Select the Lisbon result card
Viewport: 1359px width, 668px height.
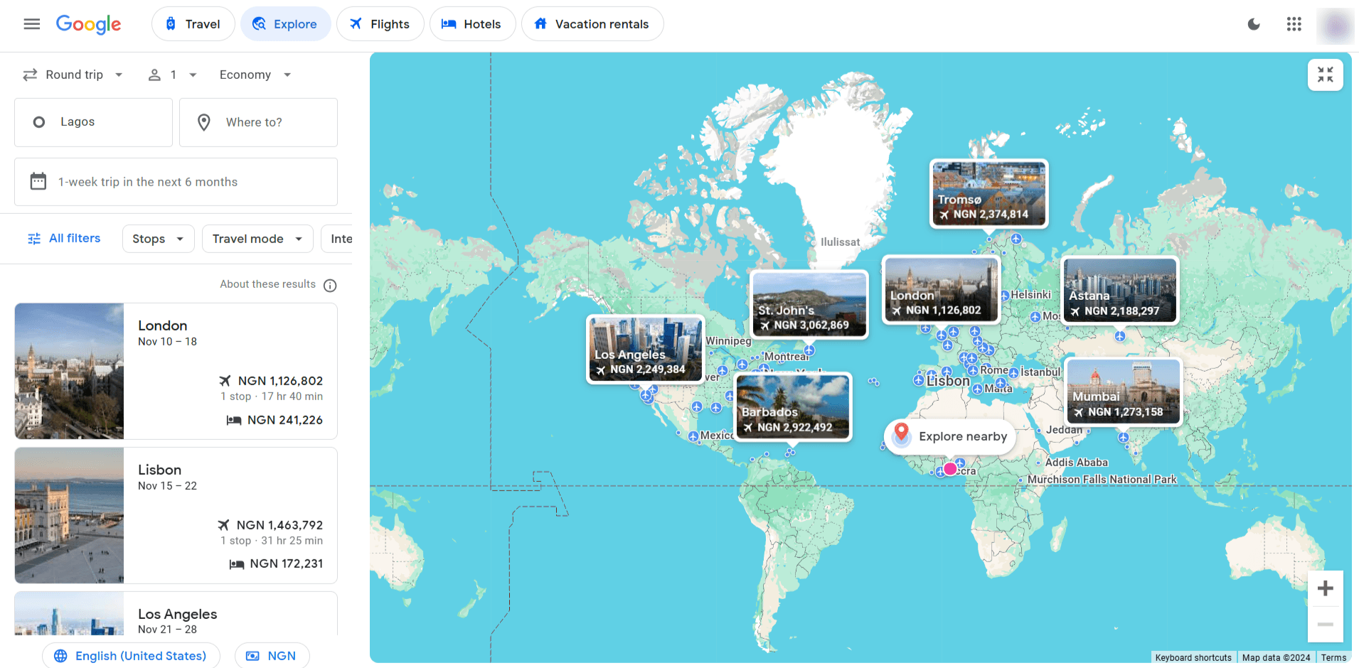click(176, 515)
